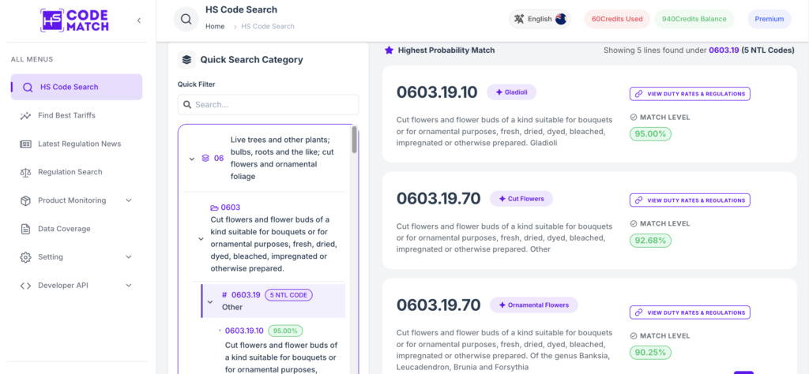Click the Quick Filter search field

(269, 105)
